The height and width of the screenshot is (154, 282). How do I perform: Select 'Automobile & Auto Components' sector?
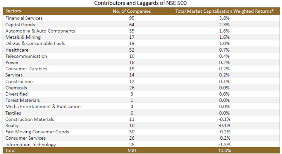point(40,31)
